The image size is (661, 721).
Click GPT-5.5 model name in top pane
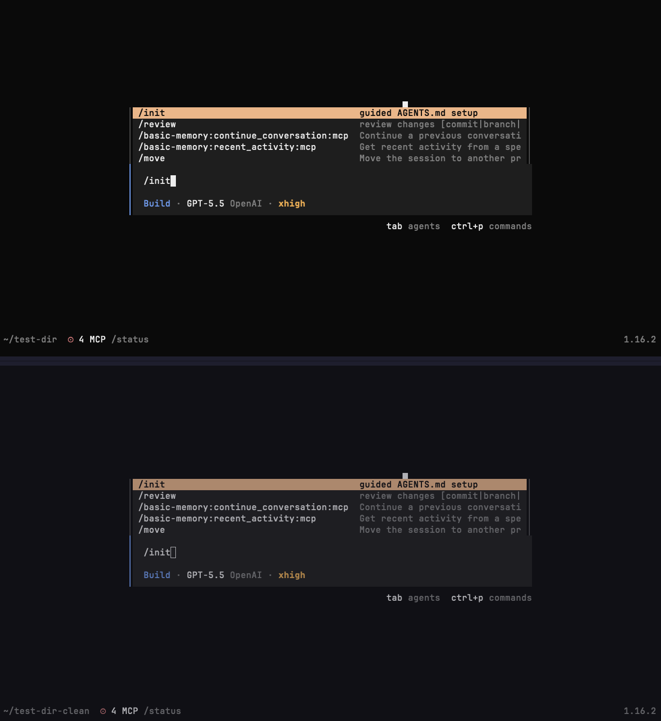pos(206,203)
